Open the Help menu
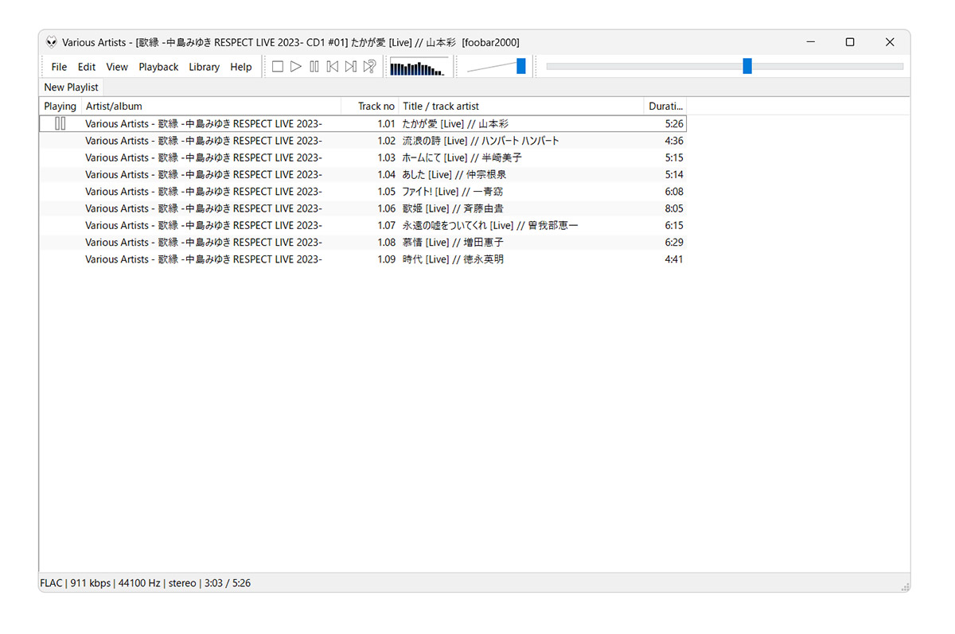 pyautogui.click(x=241, y=67)
